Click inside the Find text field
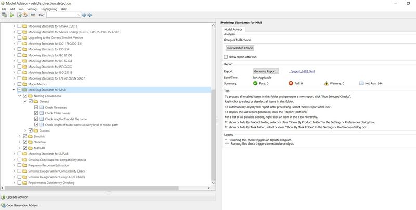This screenshot has height=210, width=416. pyautogui.click(x=62, y=15)
